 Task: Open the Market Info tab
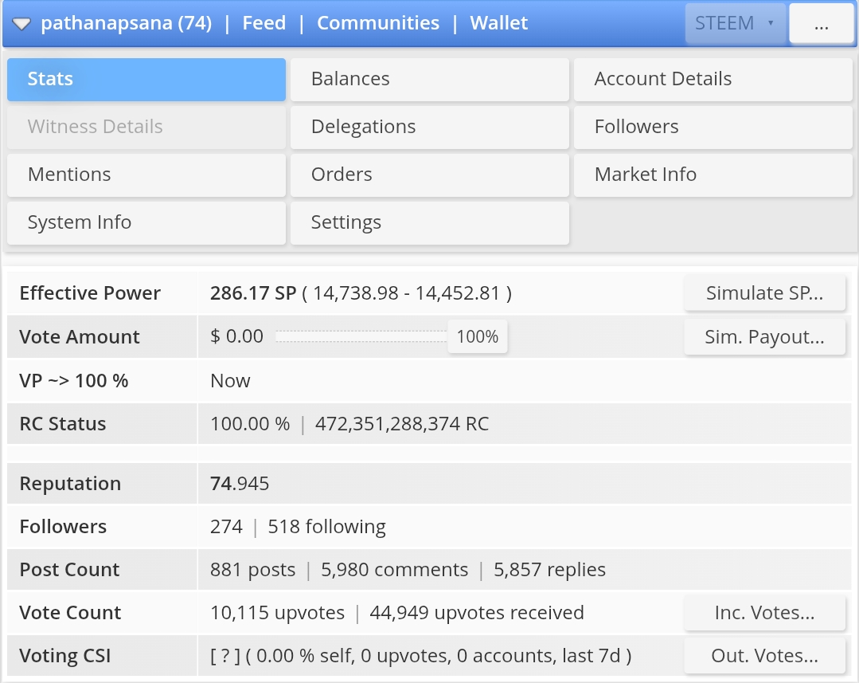coord(713,175)
